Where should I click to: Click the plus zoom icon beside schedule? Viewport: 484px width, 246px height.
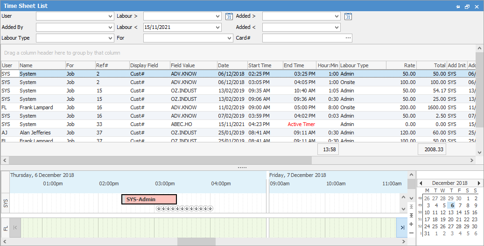coord(411,224)
